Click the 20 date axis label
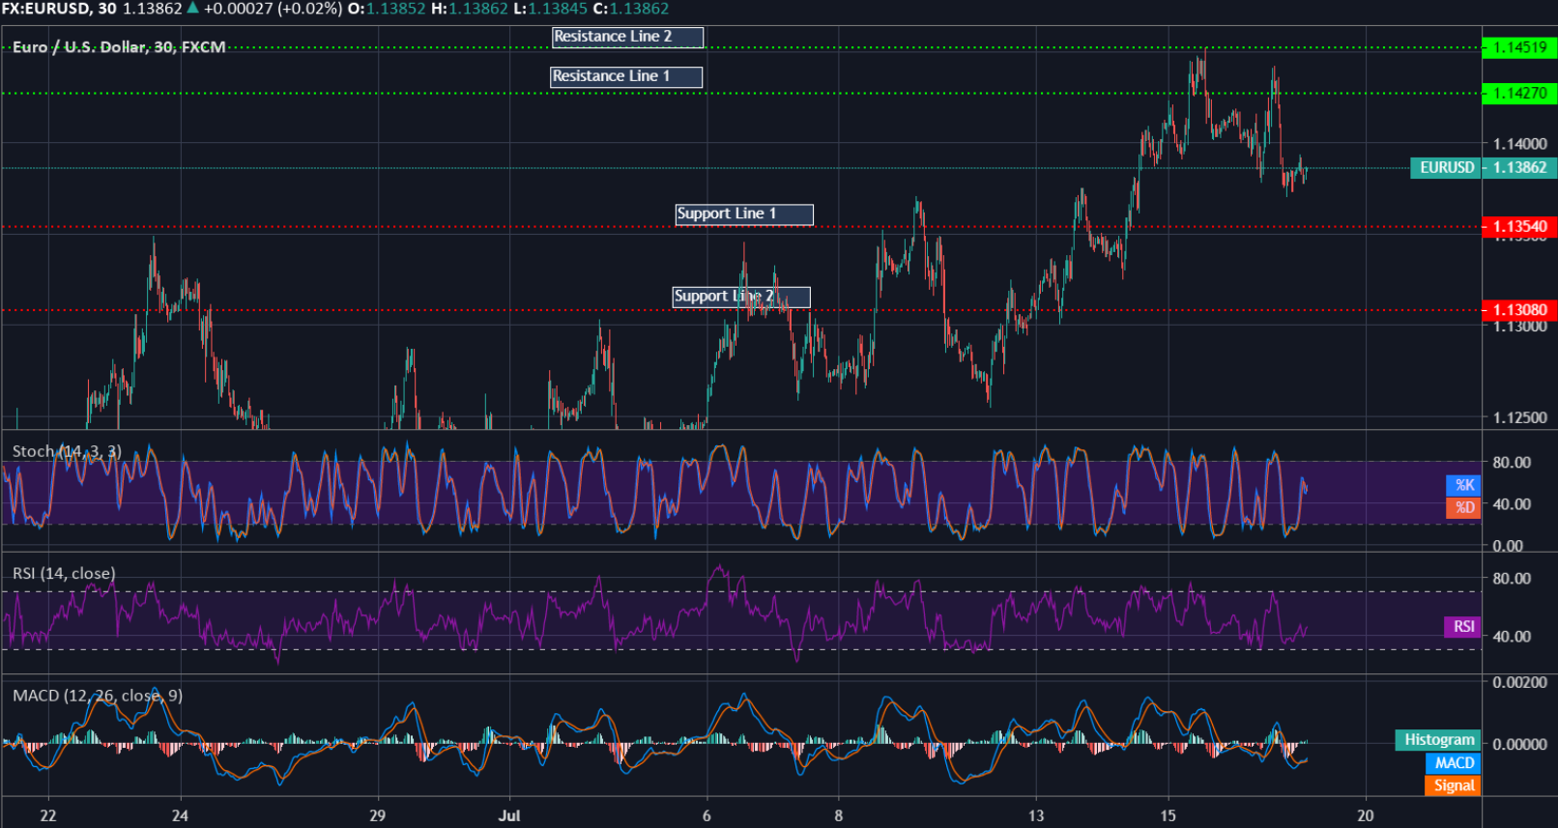This screenshot has width=1558, height=828. [1366, 816]
